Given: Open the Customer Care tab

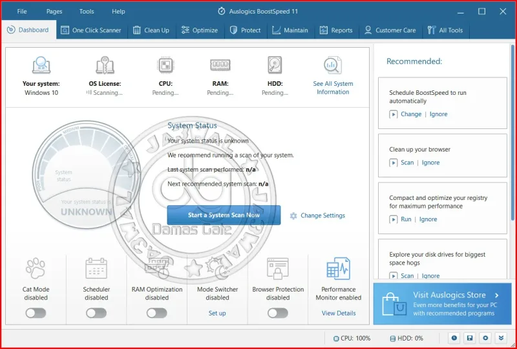Looking at the screenshot, I should pos(390,30).
